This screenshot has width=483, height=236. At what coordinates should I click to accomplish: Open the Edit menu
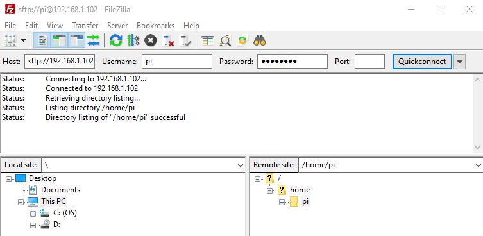[31, 26]
